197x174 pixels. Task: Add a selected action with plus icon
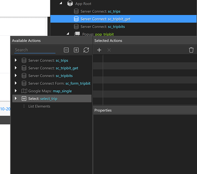(x=99, y=50)
